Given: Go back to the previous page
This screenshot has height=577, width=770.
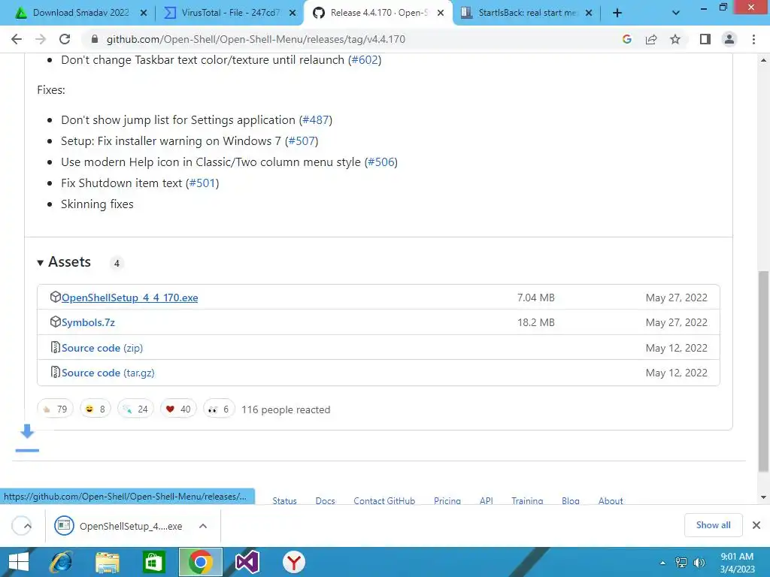Looking at the screenshot, I should tap(17, 39).
